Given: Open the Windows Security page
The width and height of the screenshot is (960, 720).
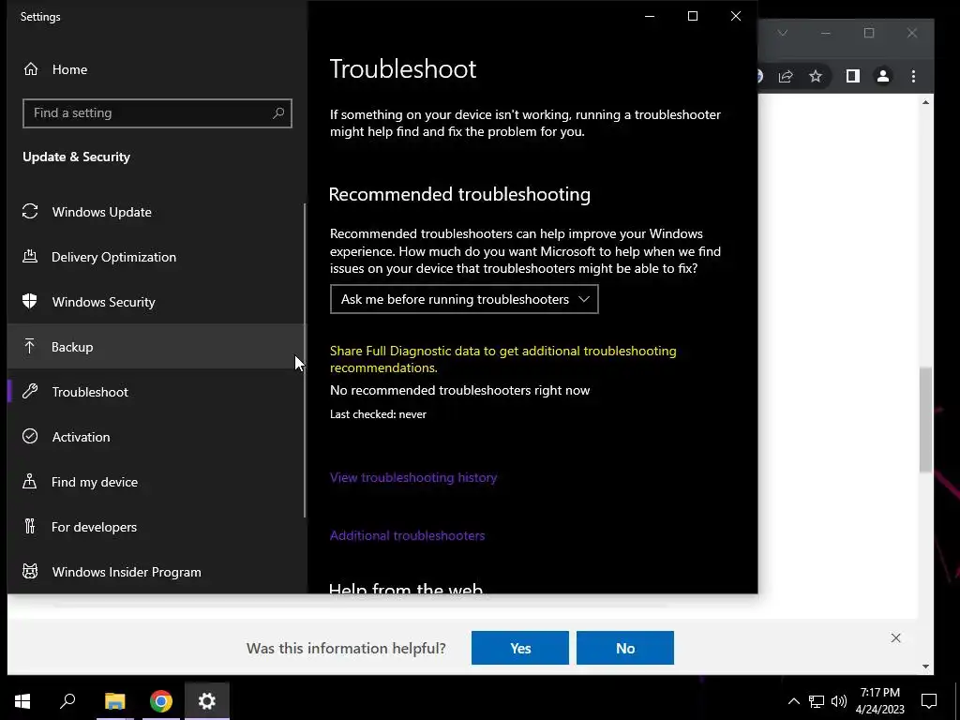Looking at the screenshot, I should (157, 302).
